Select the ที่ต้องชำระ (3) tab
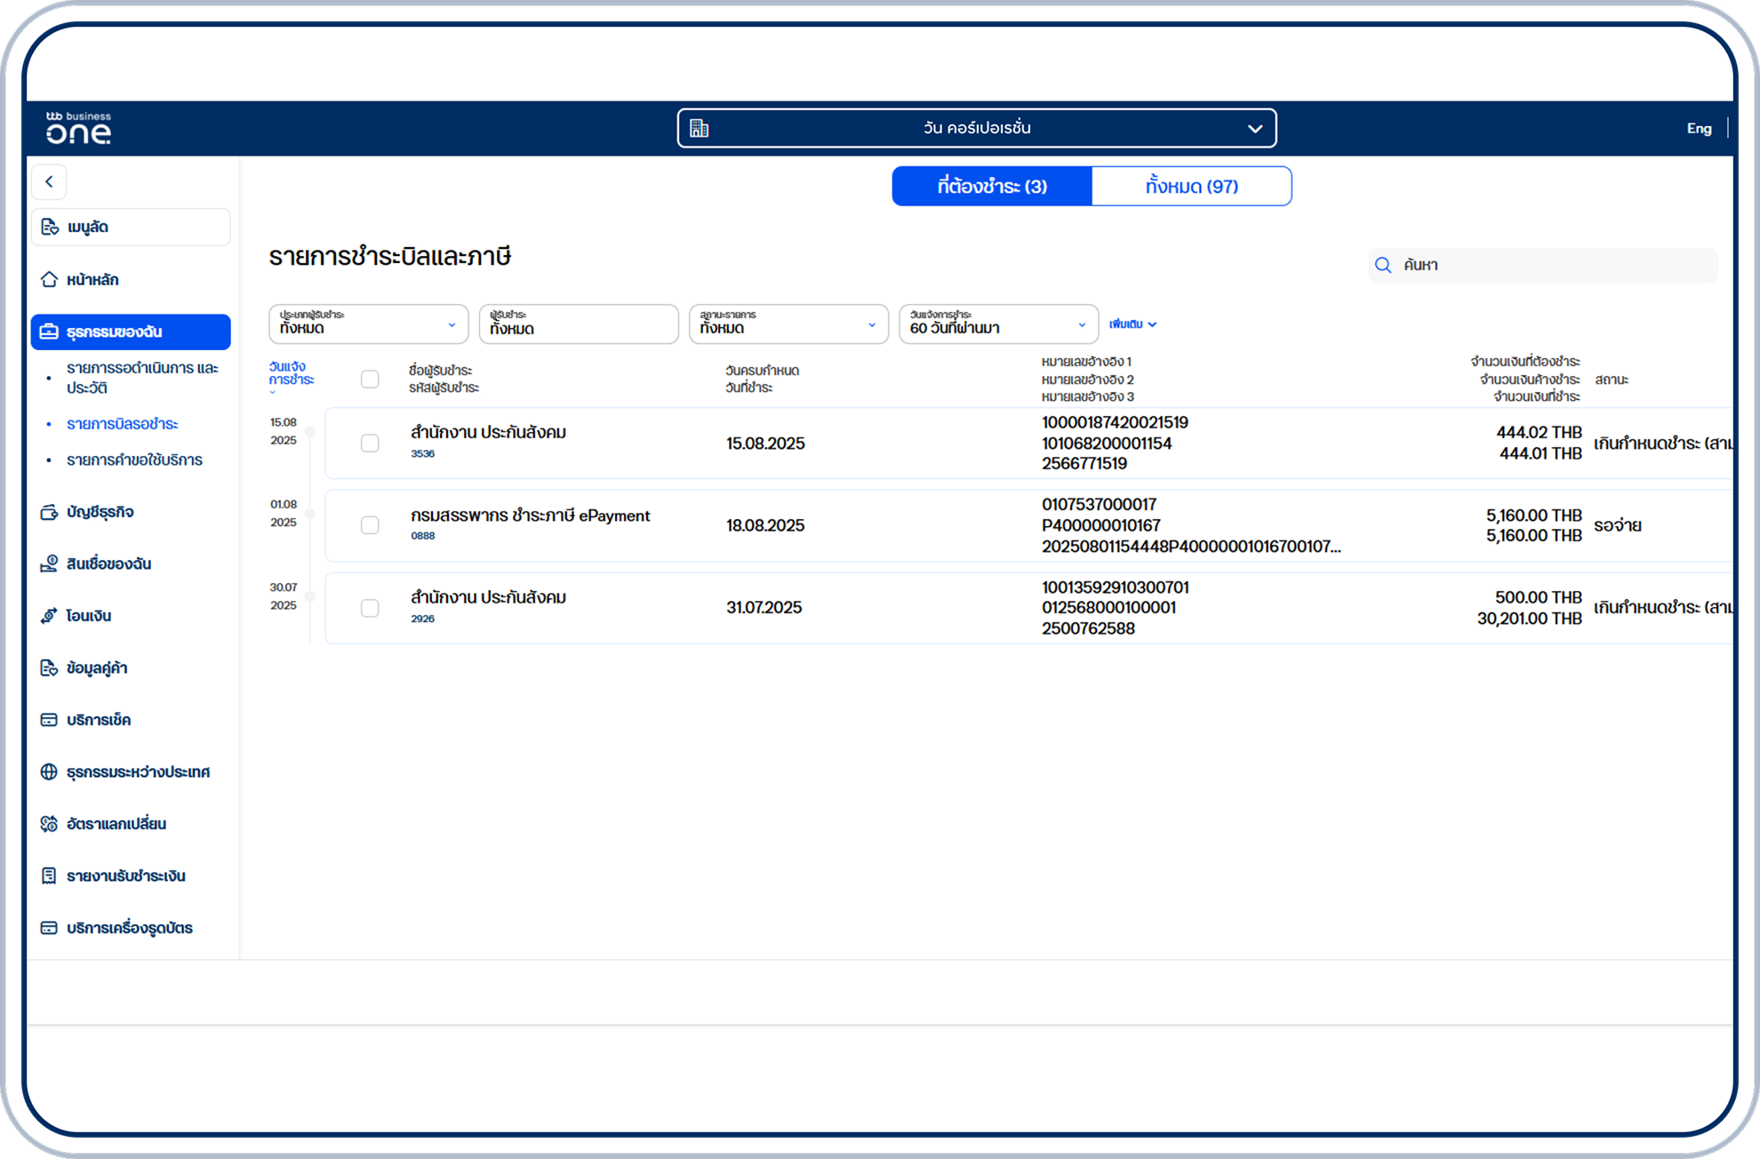 (992, 187)
